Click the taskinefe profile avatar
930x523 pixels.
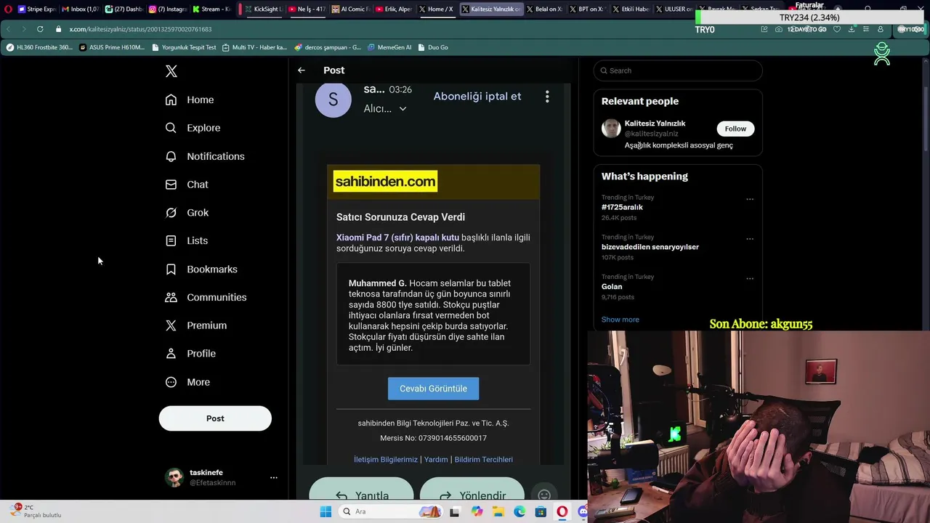(x=174, y=477)
